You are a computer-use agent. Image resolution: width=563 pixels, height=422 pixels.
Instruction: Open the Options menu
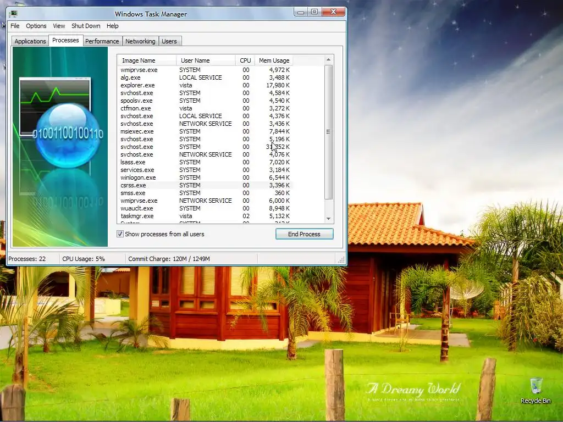tap(36, 26)
